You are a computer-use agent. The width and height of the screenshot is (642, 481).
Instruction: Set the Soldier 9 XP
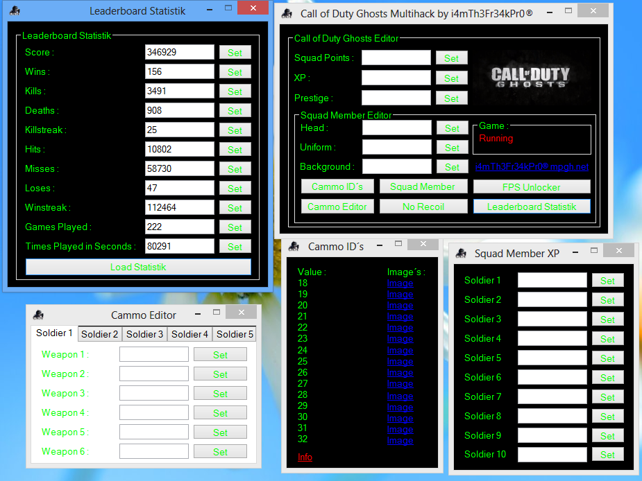tap(608, 436)
